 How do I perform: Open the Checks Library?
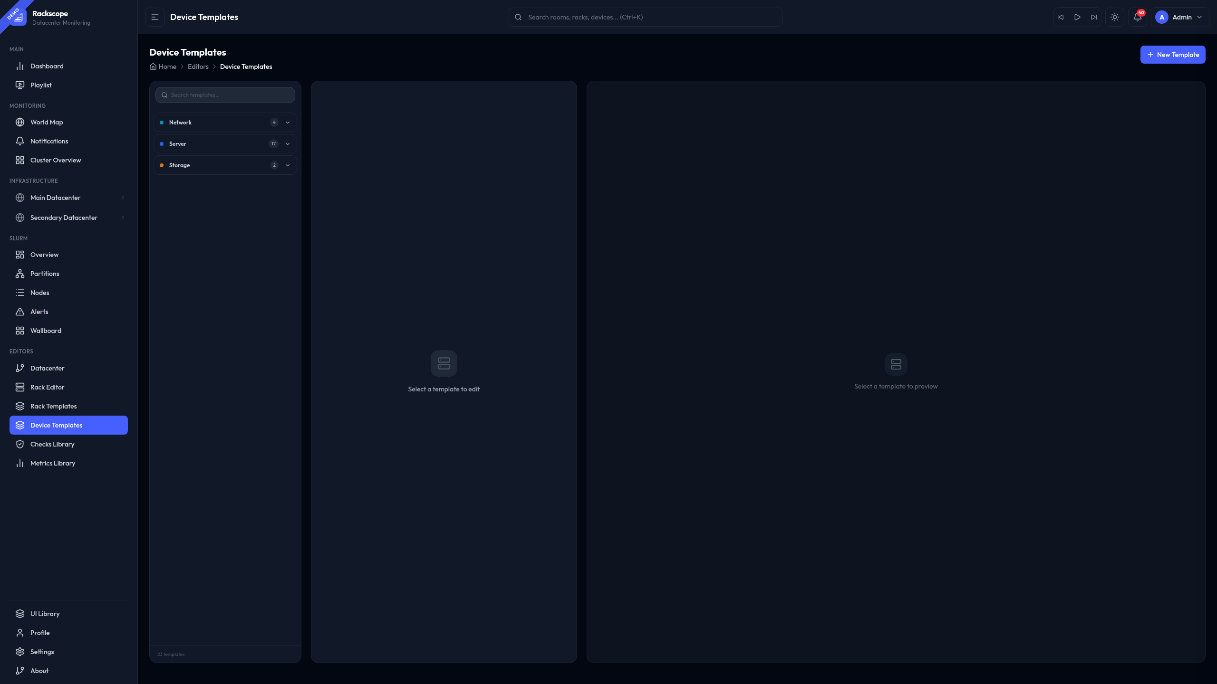(x=52, y=444)
